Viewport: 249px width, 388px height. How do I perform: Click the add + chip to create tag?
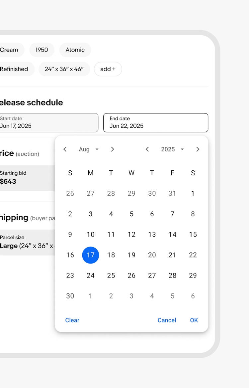(108, 69)
